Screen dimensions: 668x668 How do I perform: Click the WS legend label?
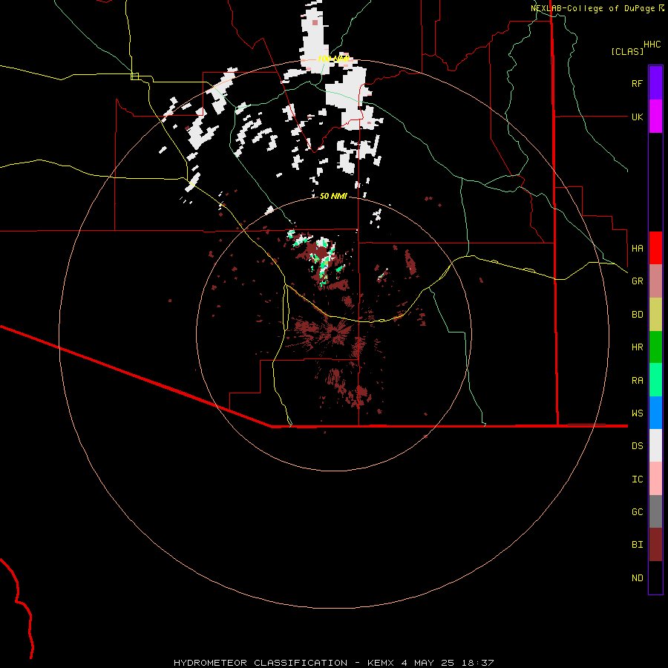tap(637, 413)
